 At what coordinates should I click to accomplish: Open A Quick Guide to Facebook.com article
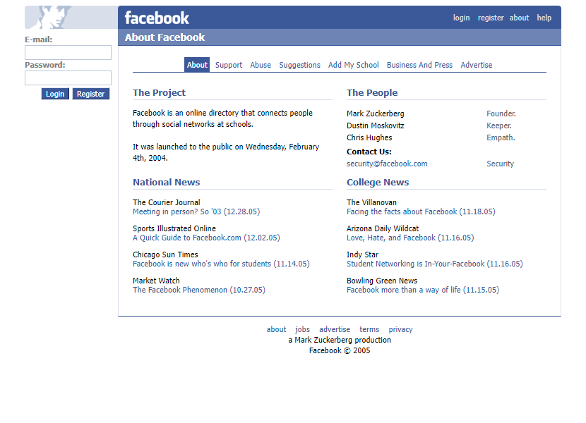tap(206, 238)
